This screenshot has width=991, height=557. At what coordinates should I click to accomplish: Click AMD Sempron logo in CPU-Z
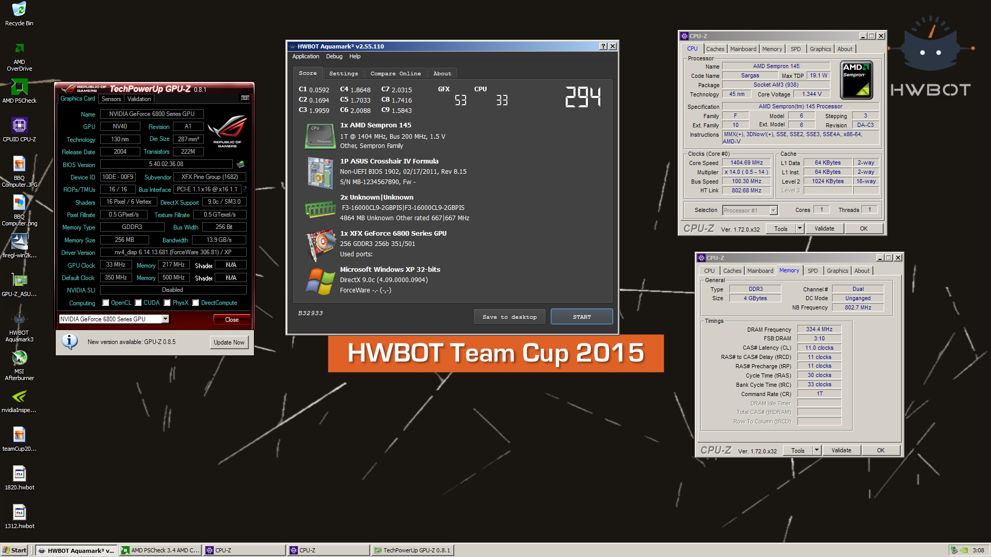[856, 80]
